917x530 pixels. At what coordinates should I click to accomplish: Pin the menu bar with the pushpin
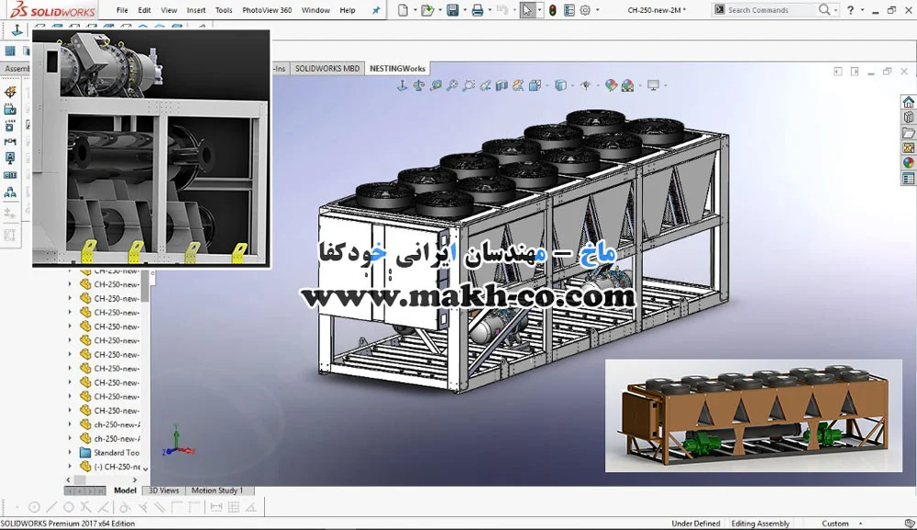coord(376,10)
